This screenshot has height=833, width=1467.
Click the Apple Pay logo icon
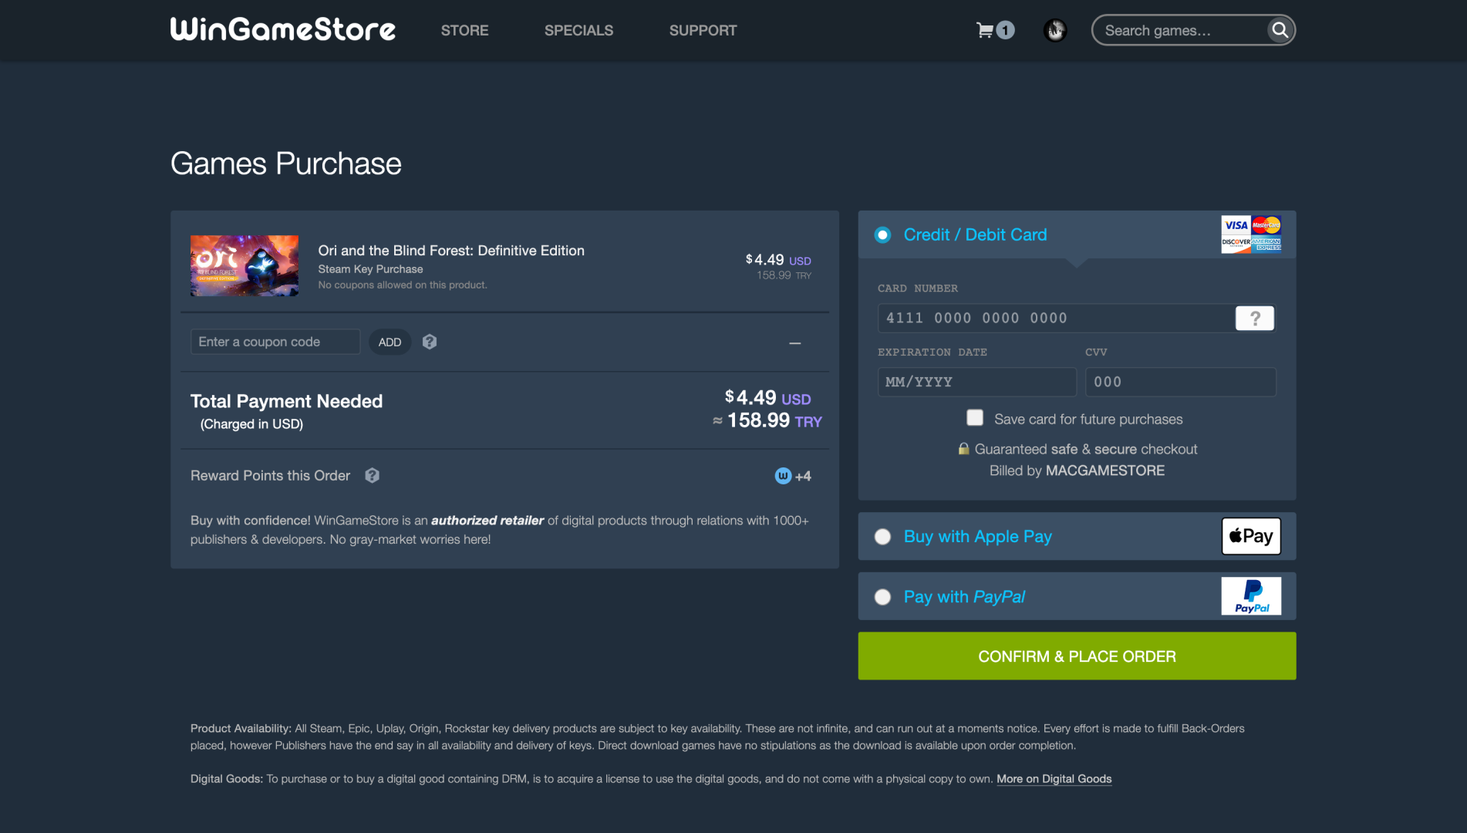[1250, 536]
